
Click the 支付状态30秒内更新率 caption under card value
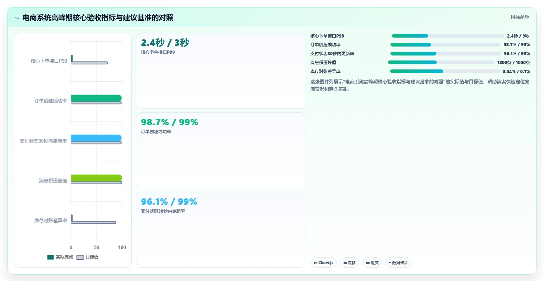point(163,211)
